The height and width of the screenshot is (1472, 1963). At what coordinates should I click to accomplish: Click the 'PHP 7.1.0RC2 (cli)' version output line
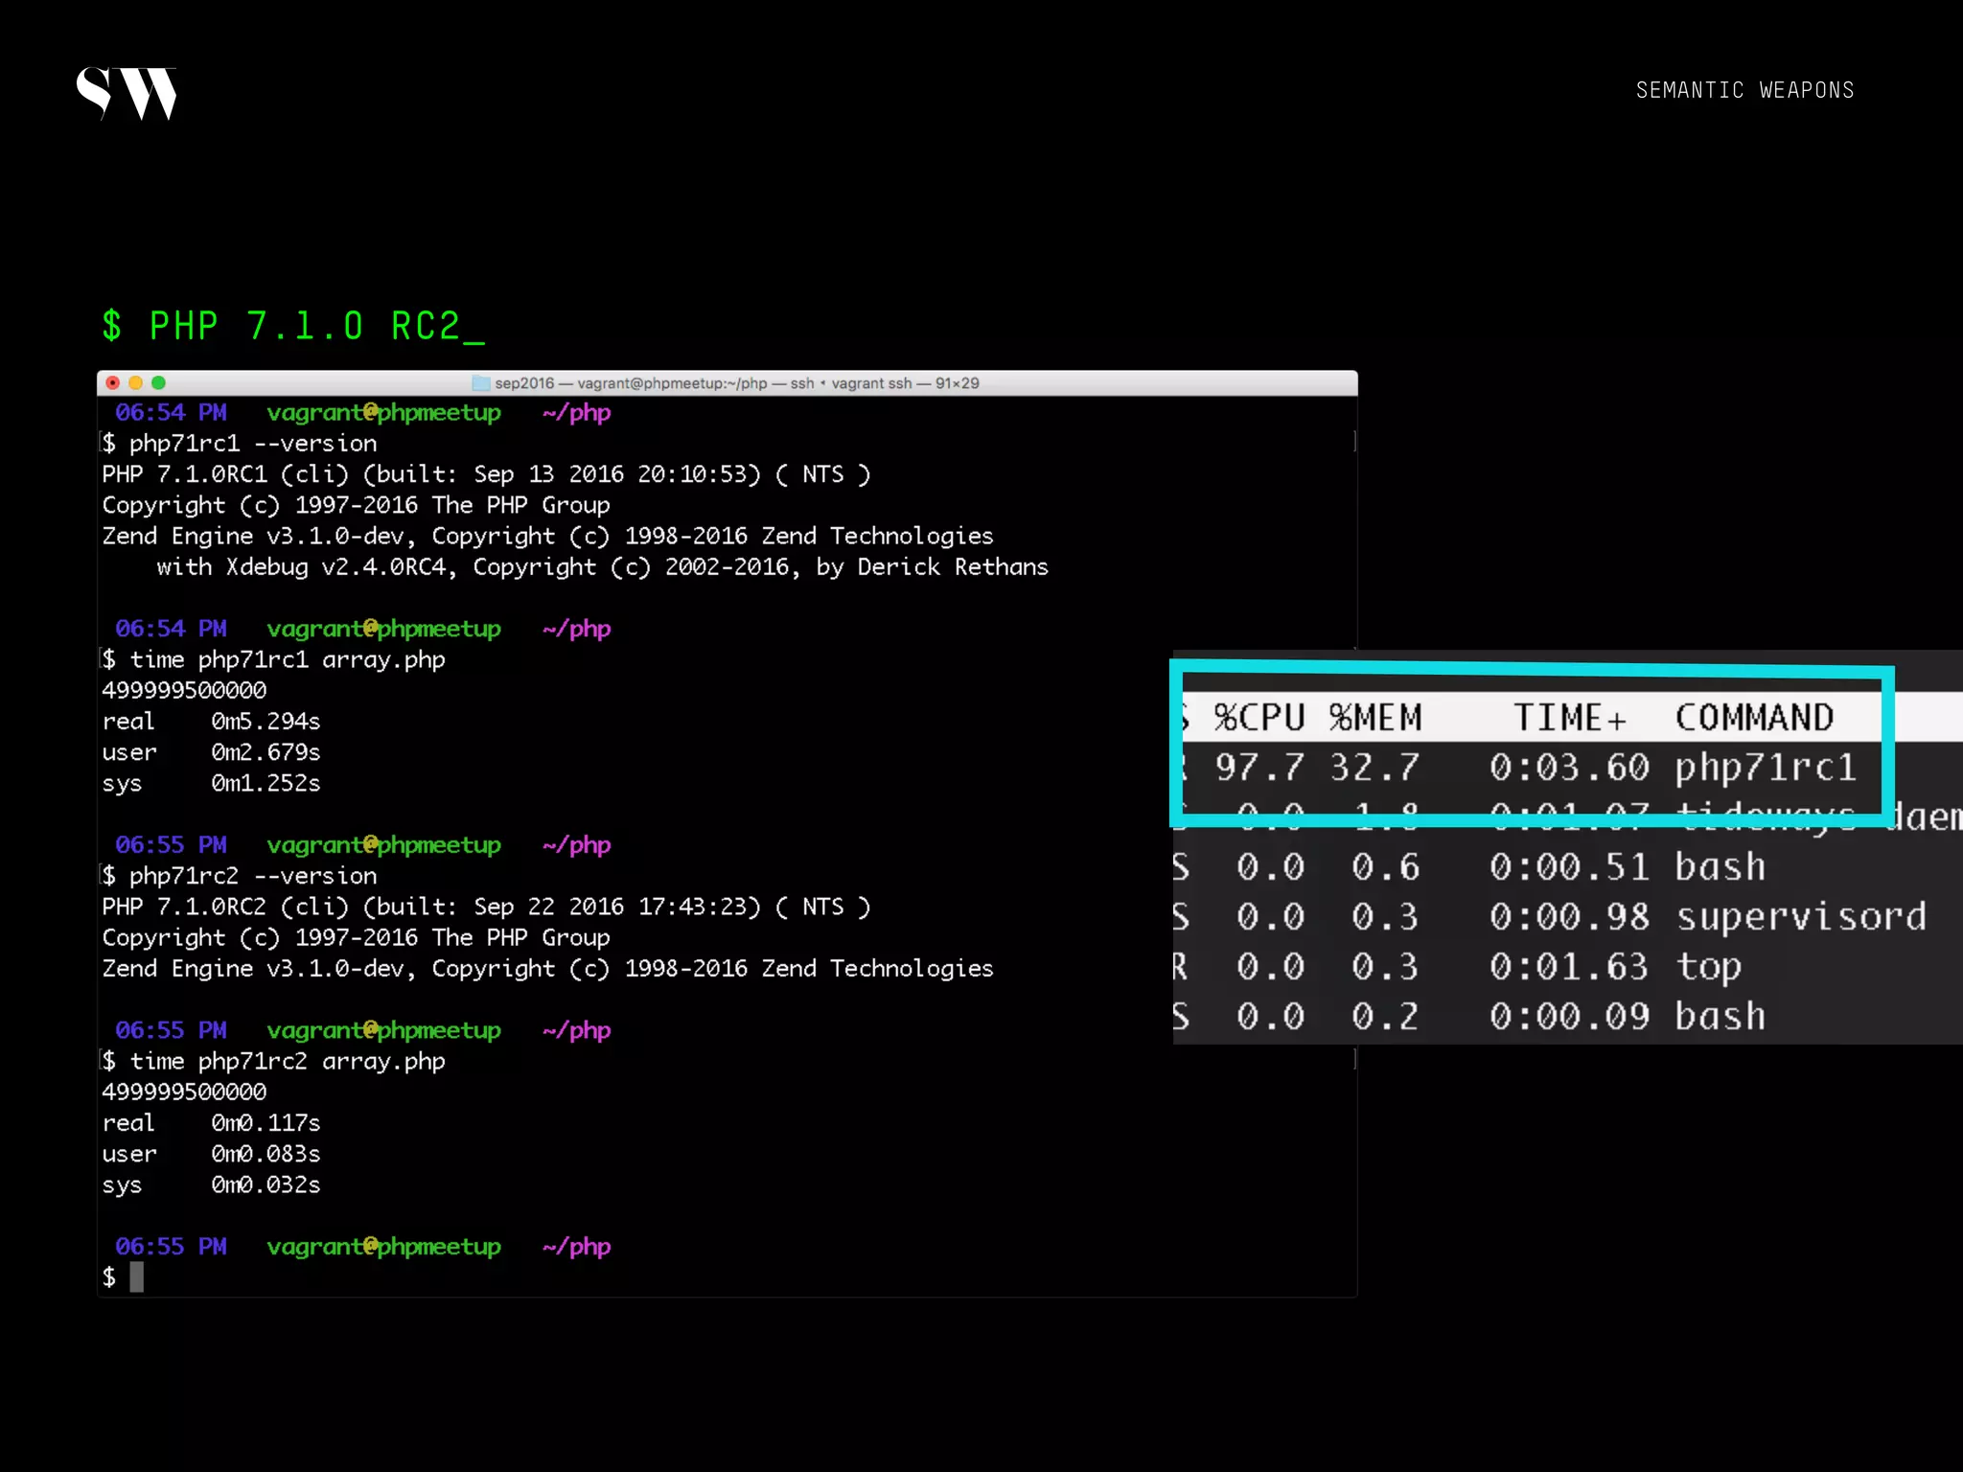[x=486, y=907]
